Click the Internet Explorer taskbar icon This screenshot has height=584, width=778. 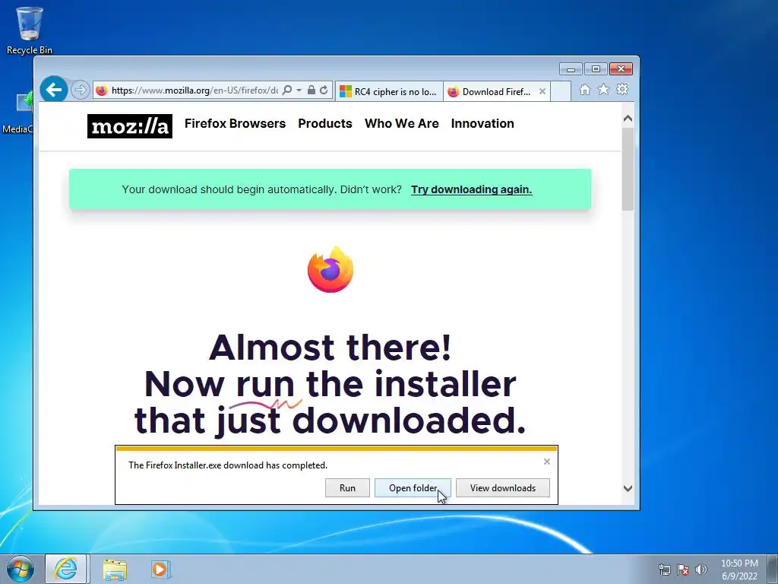(66, 569)
